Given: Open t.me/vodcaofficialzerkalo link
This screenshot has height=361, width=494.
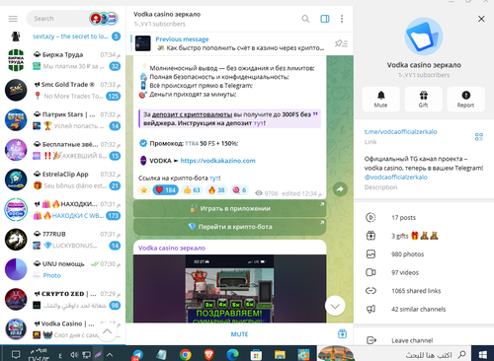Looking at the screenshot, I should tap(400, 132).
